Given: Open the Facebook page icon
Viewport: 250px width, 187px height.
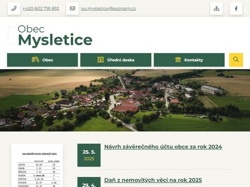Looking at the screenshot, I should point(236,8).
